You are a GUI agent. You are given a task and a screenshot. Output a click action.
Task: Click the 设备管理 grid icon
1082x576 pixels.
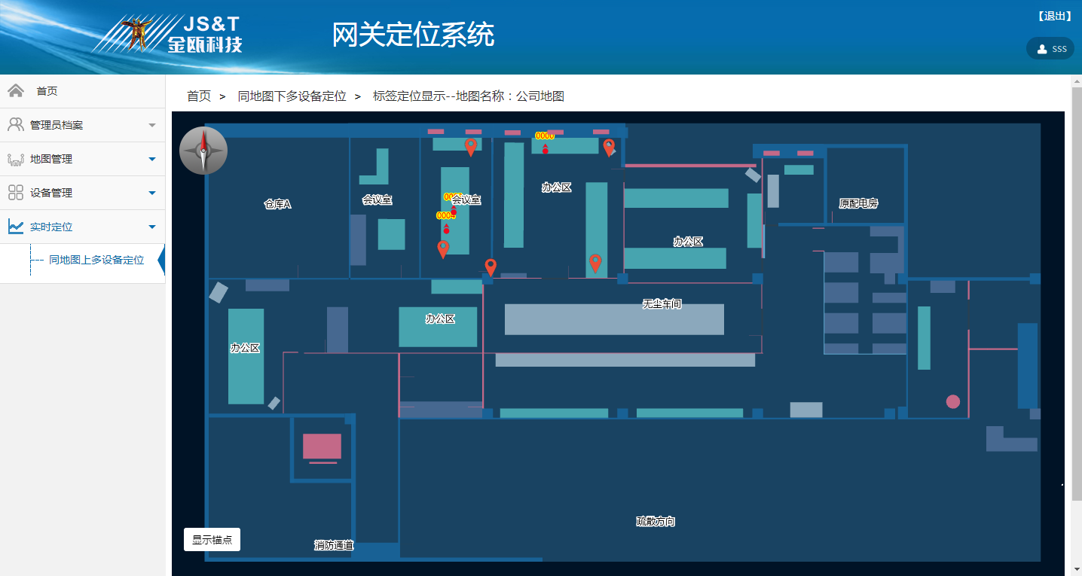click(15, 193)
